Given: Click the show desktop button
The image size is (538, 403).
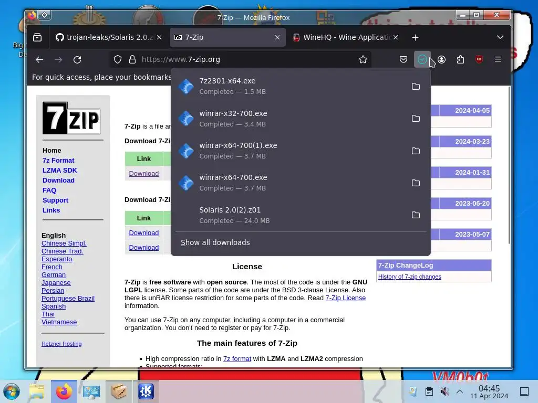Looking at the screenshot, I should click(x=524, y=391).
